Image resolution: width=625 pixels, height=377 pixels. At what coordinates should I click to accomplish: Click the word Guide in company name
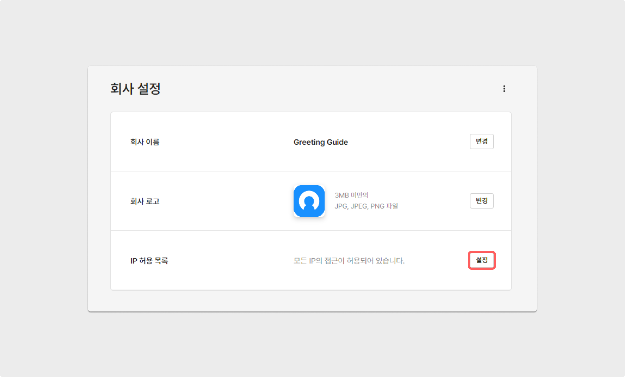pyautogui.click(x=337, y=142)
